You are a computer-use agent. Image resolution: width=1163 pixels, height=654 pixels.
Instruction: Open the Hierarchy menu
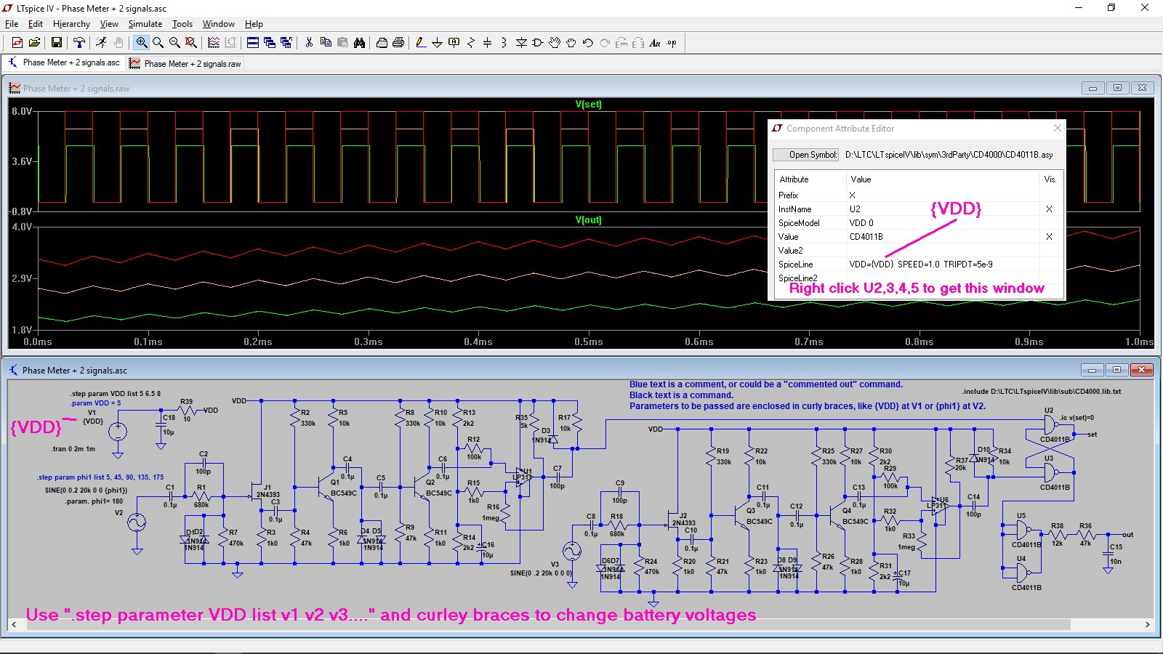point(71,24)
